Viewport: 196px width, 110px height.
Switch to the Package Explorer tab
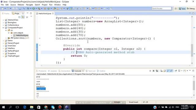(6, 13)
